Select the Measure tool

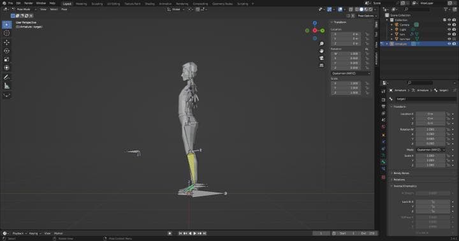coord(6,86)
